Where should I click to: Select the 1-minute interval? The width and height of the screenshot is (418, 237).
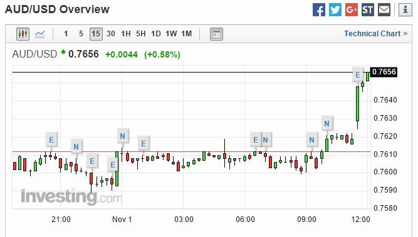point(66,34)
